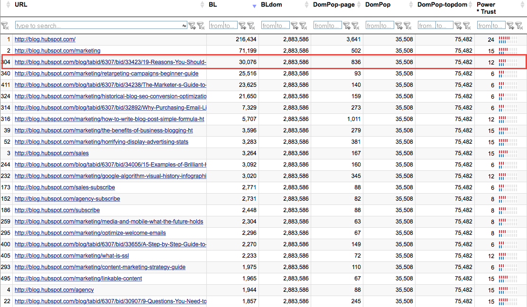Open The-Marketer-s-Guide-to link
Image resolution: width=527 pixels, height=307 pixels.
[x=110, y=85]
